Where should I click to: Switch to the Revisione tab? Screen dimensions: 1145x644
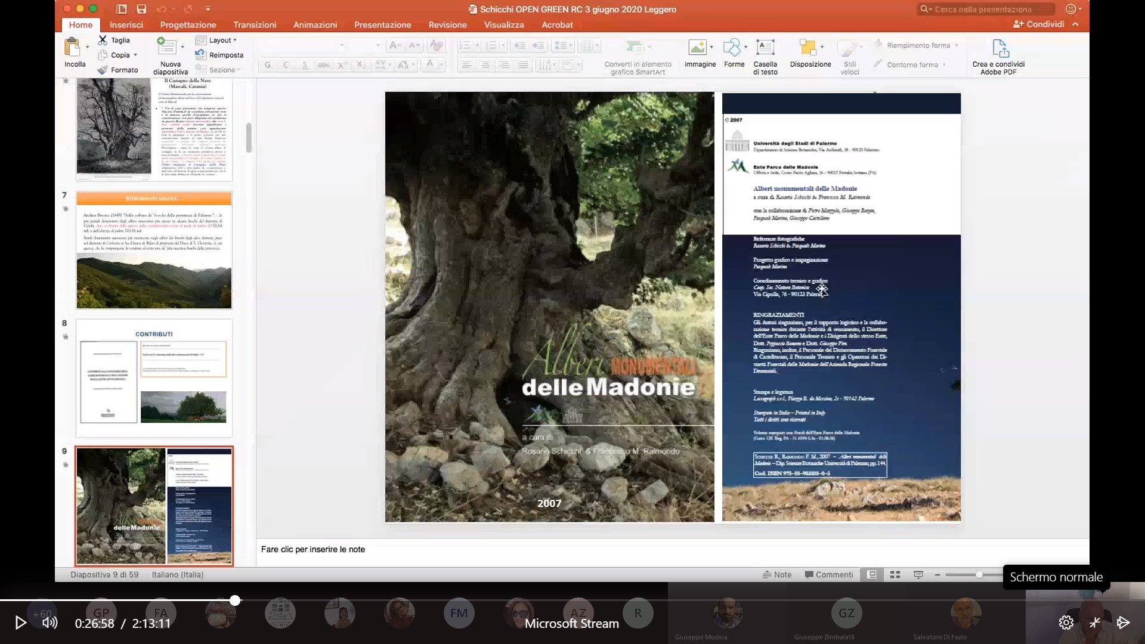pyautogui.click(x=447, y=24)
